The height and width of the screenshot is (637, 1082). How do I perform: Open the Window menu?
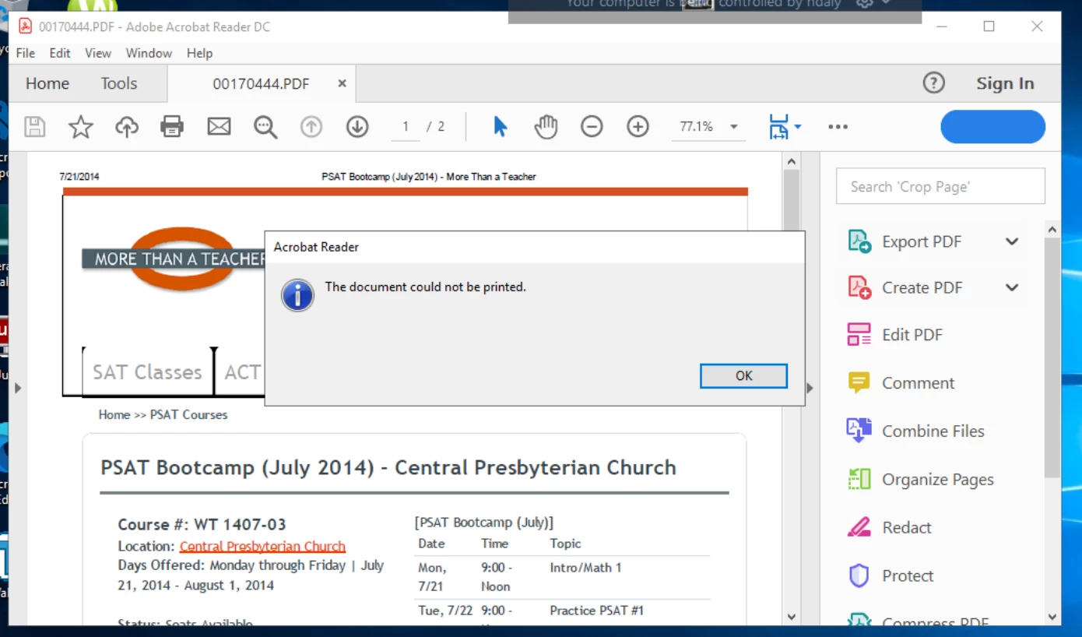[x=149, y=53]
